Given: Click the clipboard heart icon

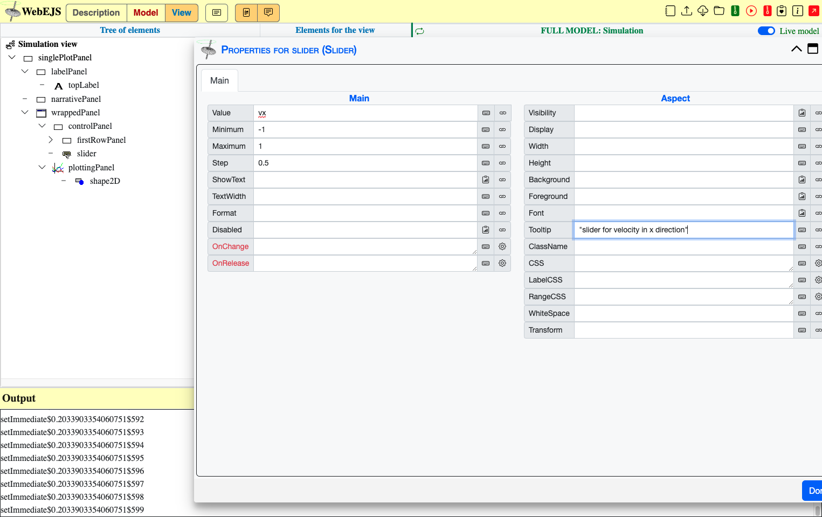Looking at the screenshot, I should [x=782, y=11].
